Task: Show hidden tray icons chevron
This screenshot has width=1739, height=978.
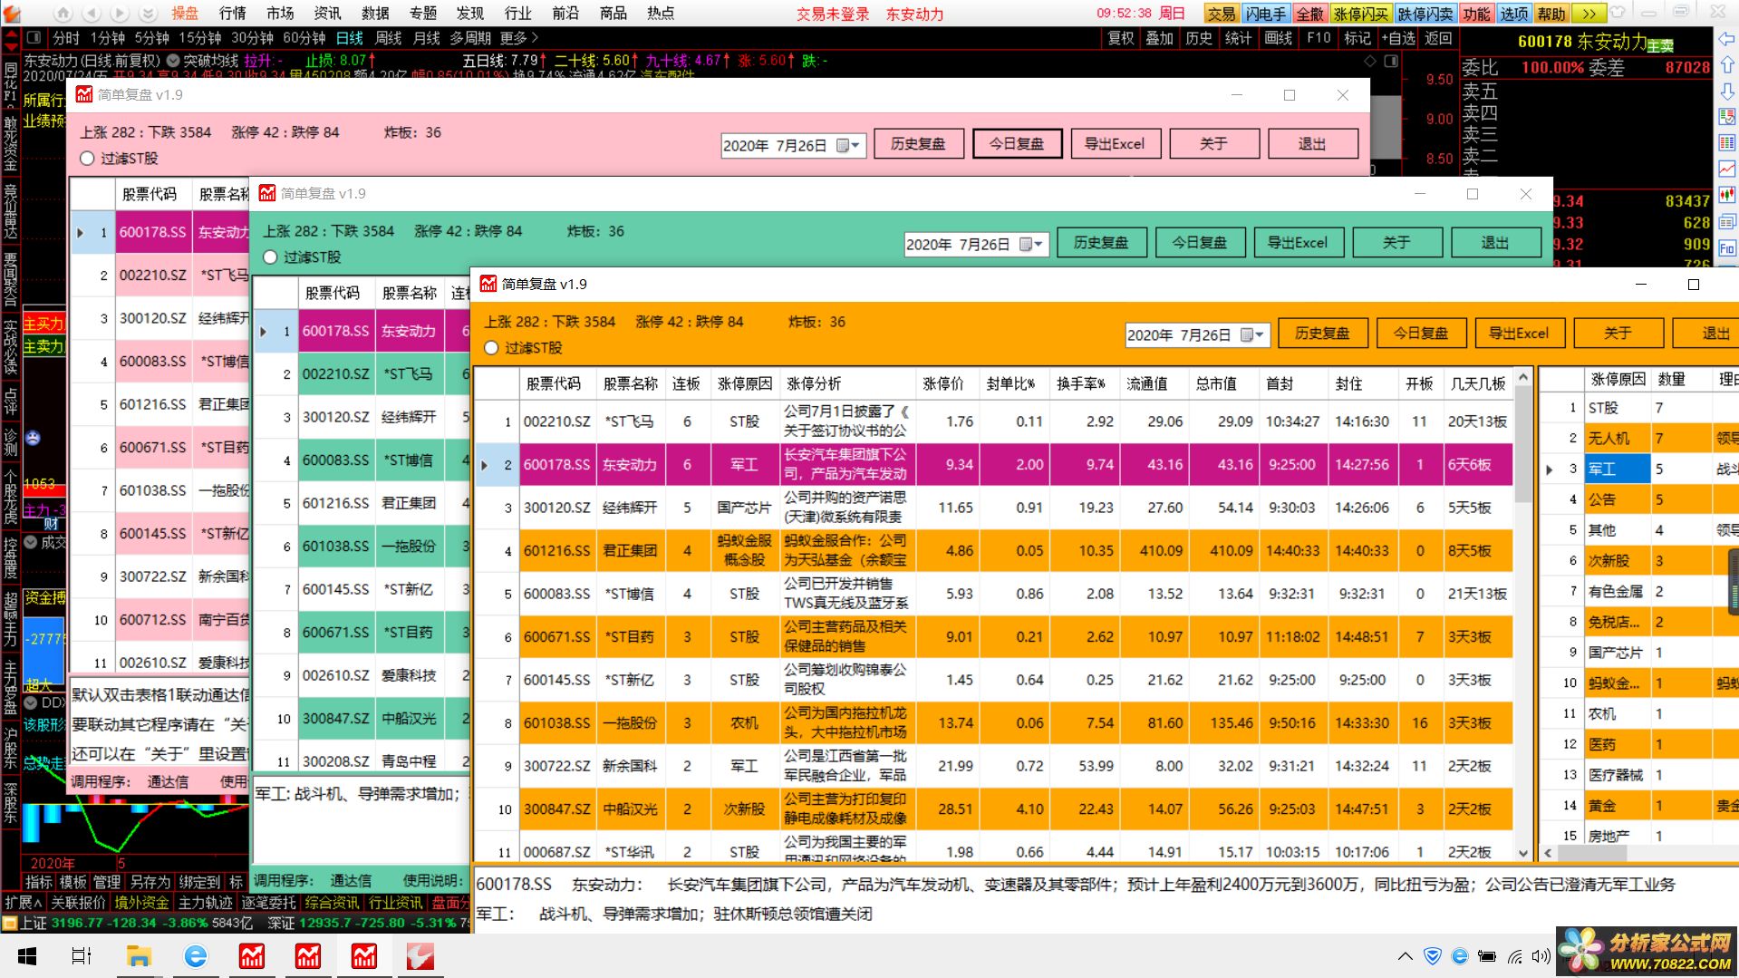Action: coord(1405,956)
